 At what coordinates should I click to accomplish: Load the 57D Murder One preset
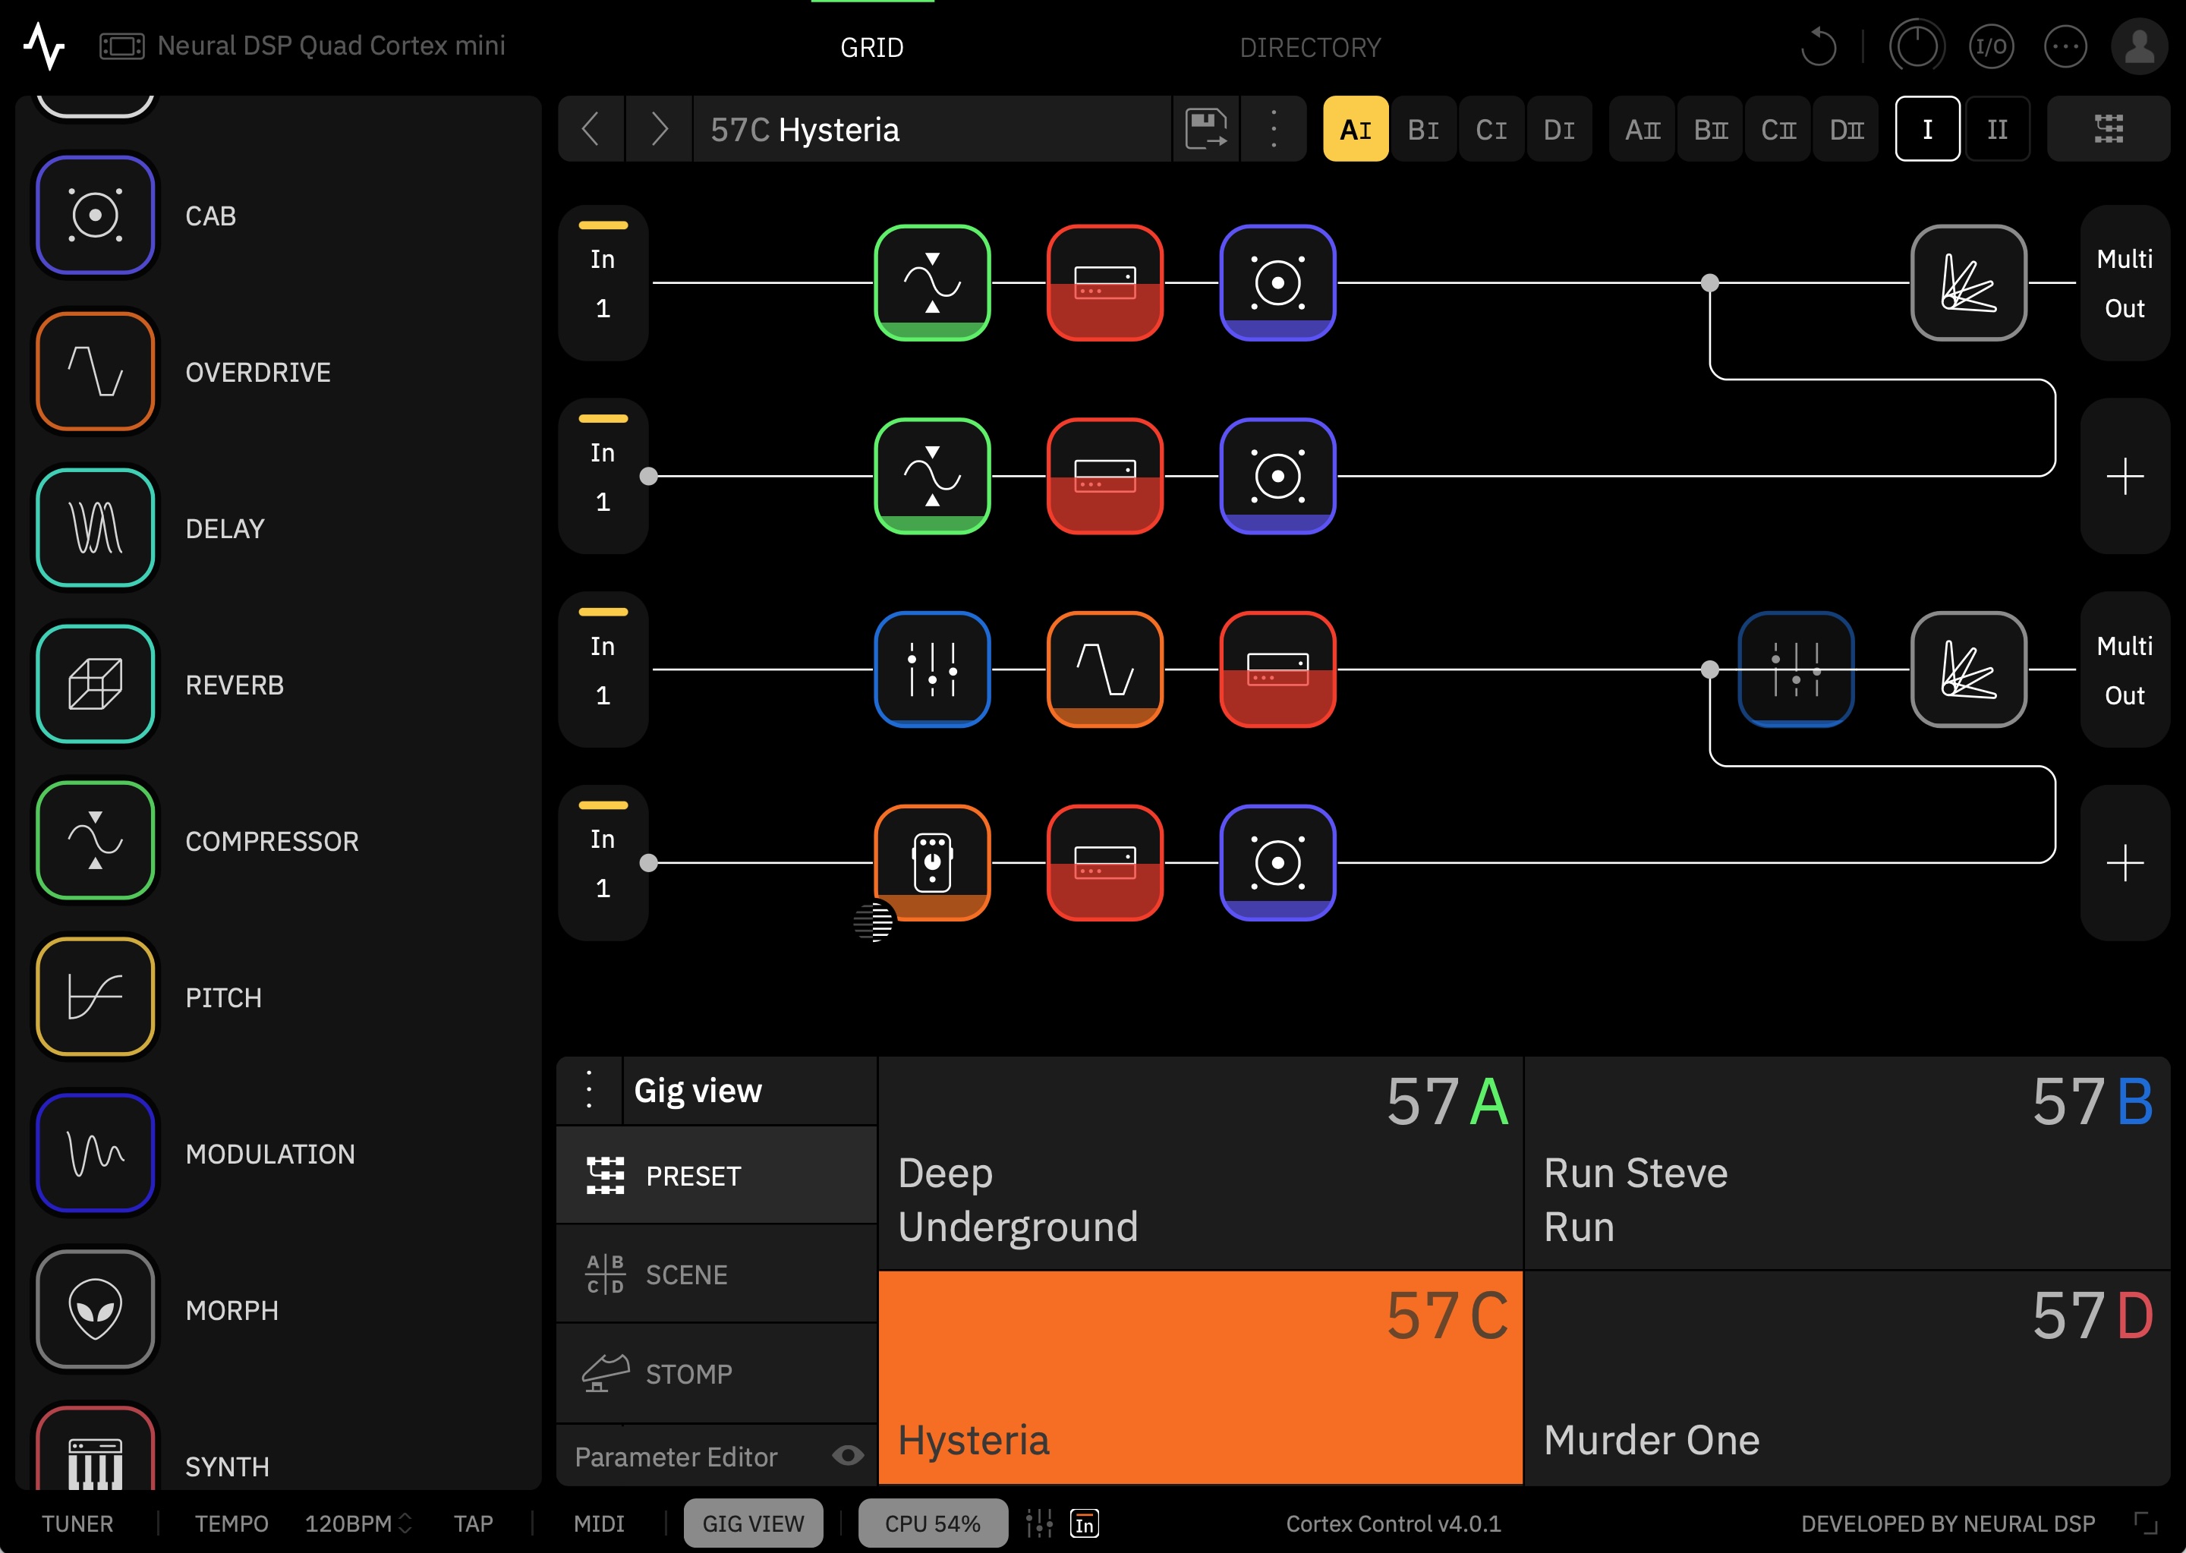click(x=1845, y=1377)
